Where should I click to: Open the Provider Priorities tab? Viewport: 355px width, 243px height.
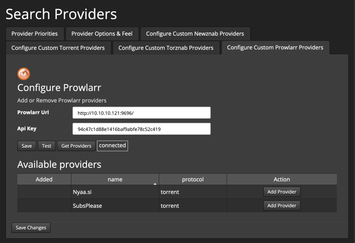[x=35, y=34]
